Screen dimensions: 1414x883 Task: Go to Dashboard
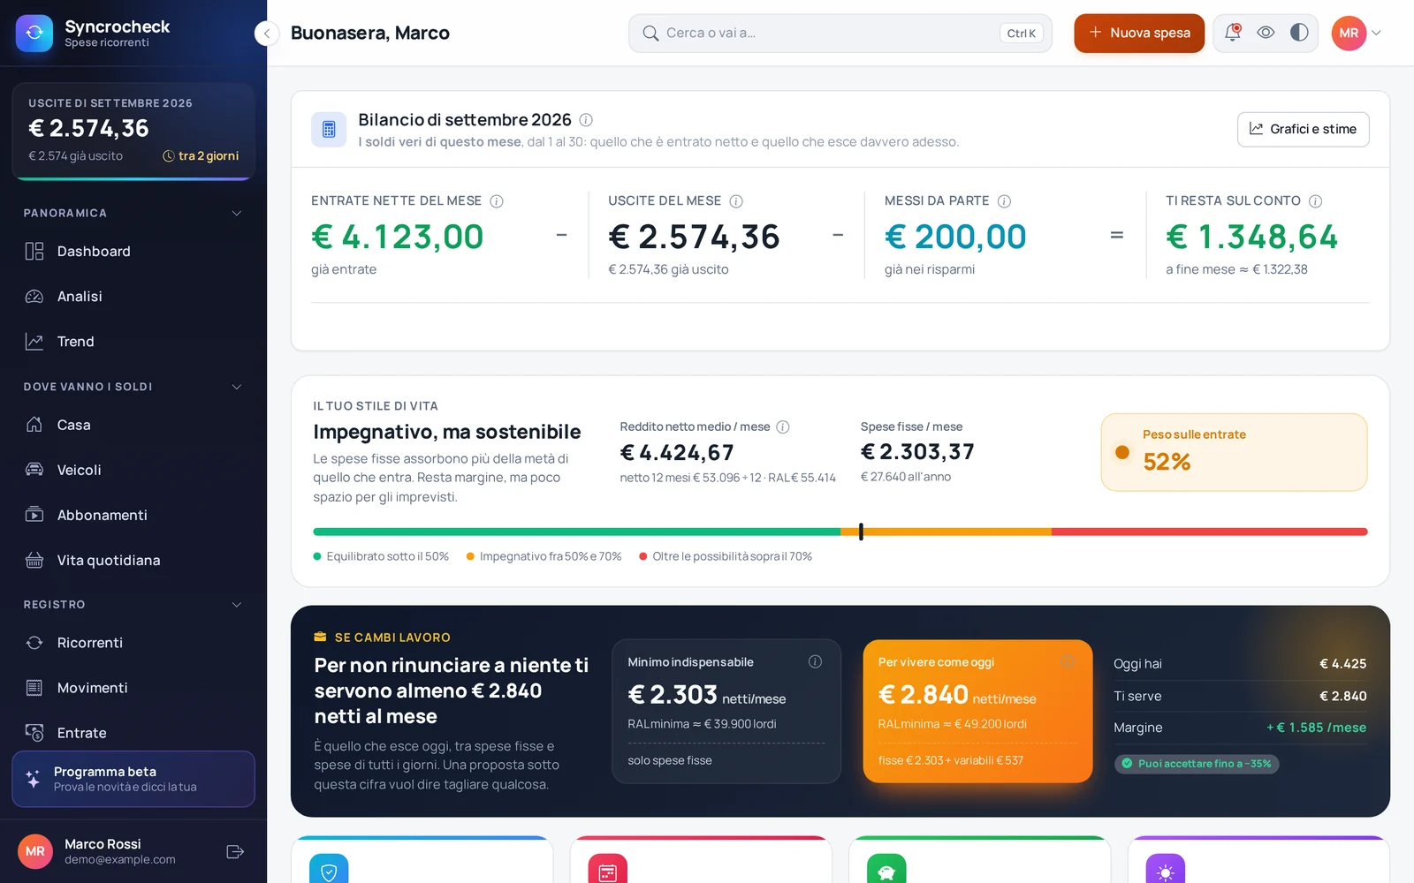point(133,252)
